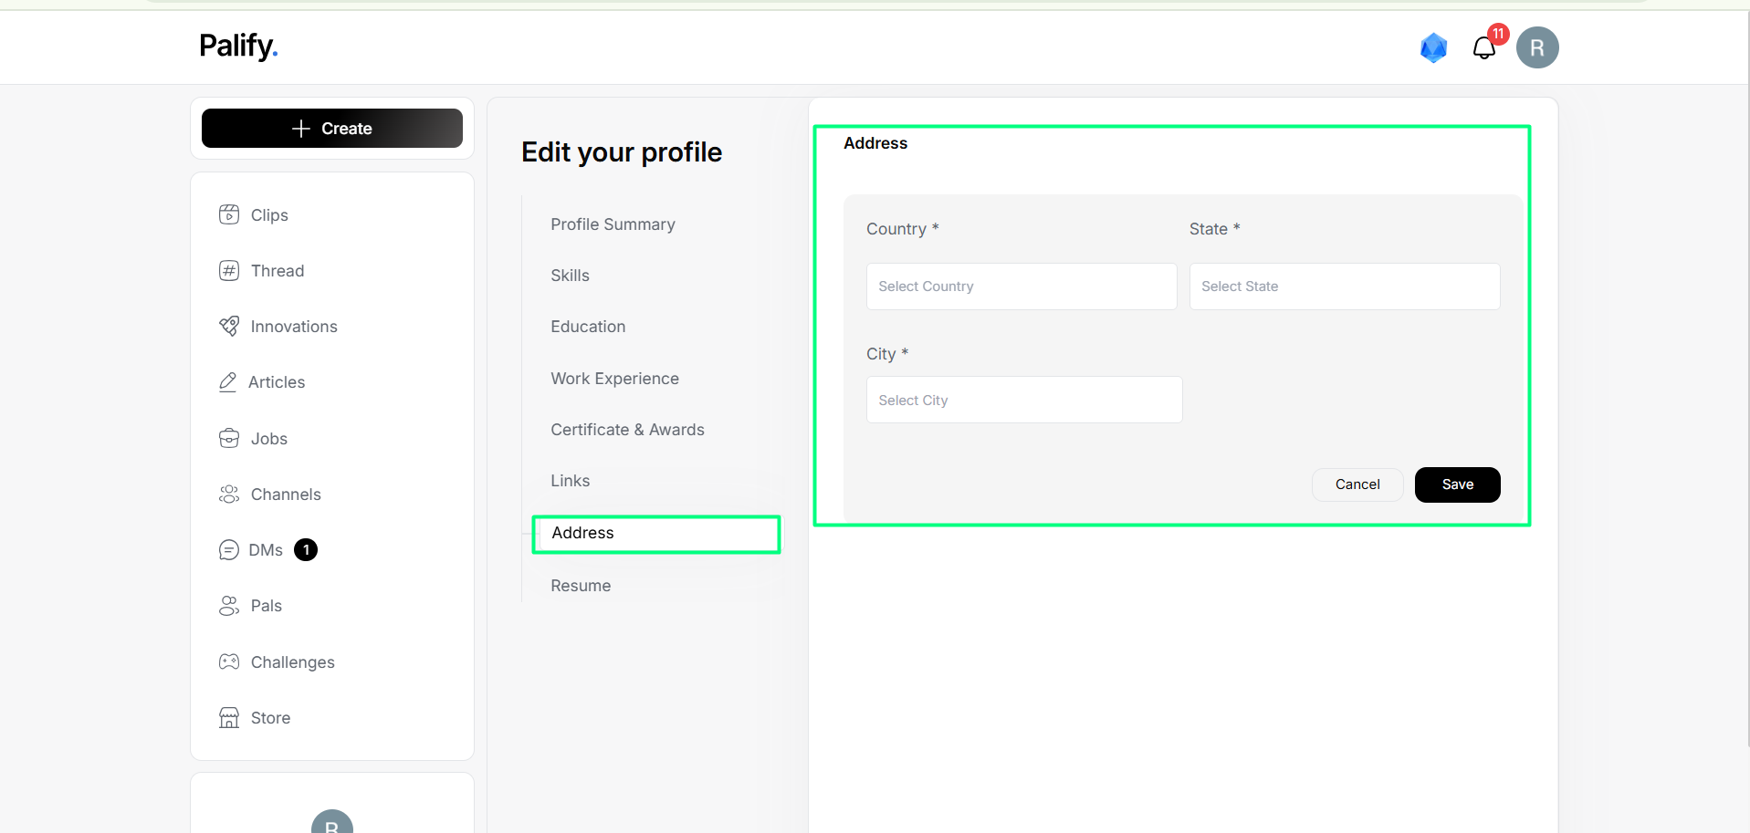Open Clips from the sidebar
1750x833 pixels.
(269, 215)
